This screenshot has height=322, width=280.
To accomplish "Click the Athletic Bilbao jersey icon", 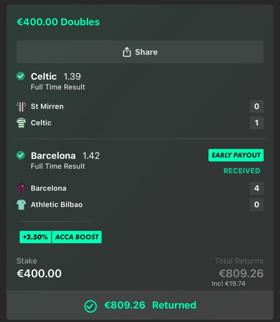I will pyautogui.click(x=21, y=205).
